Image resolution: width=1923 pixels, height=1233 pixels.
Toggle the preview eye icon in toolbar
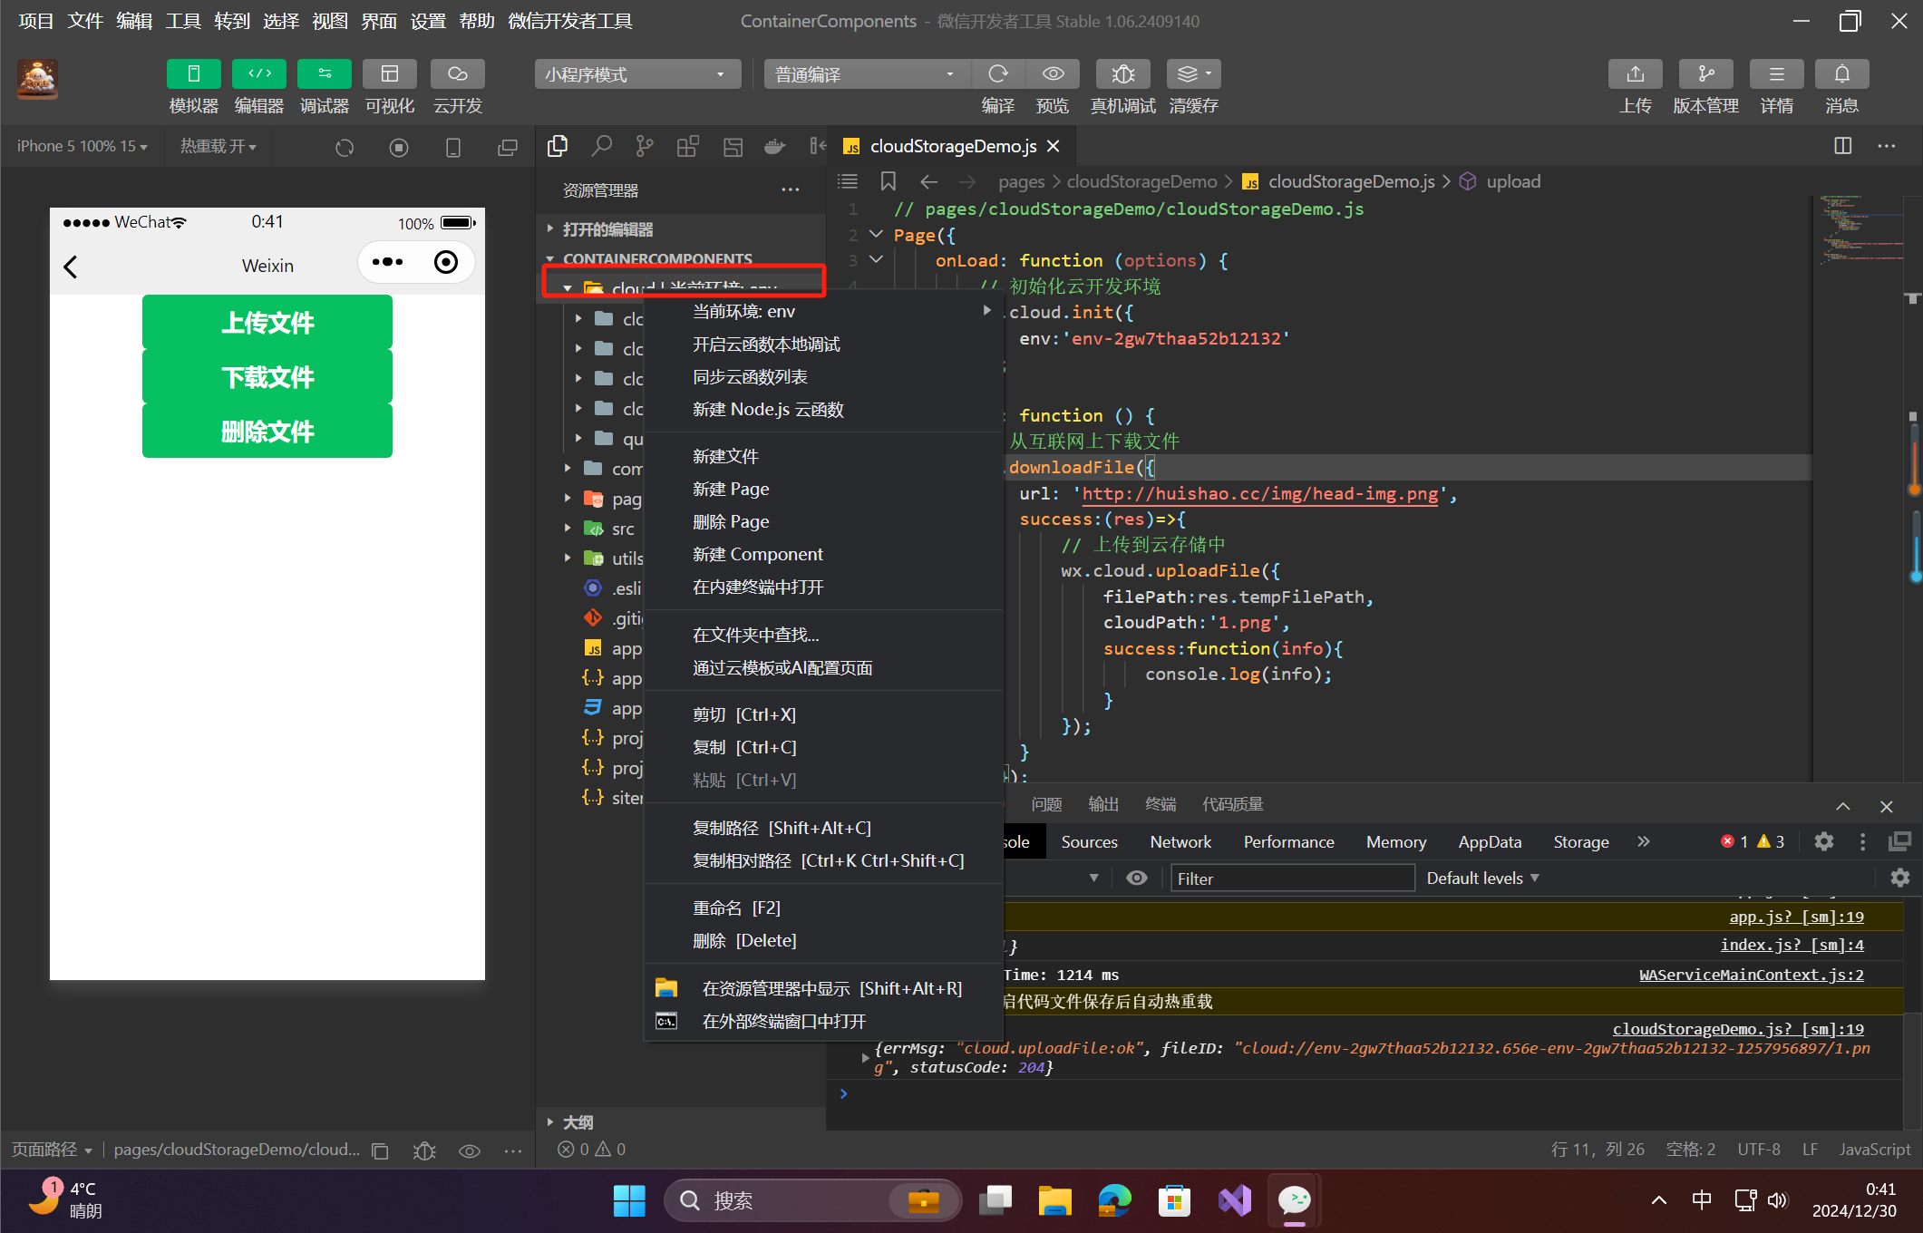point(1053,74)
